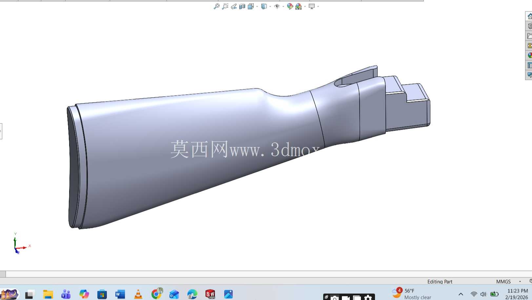Expand the View Settings dropdown arrow
532x300 pixels.
(x=318, y=7)
